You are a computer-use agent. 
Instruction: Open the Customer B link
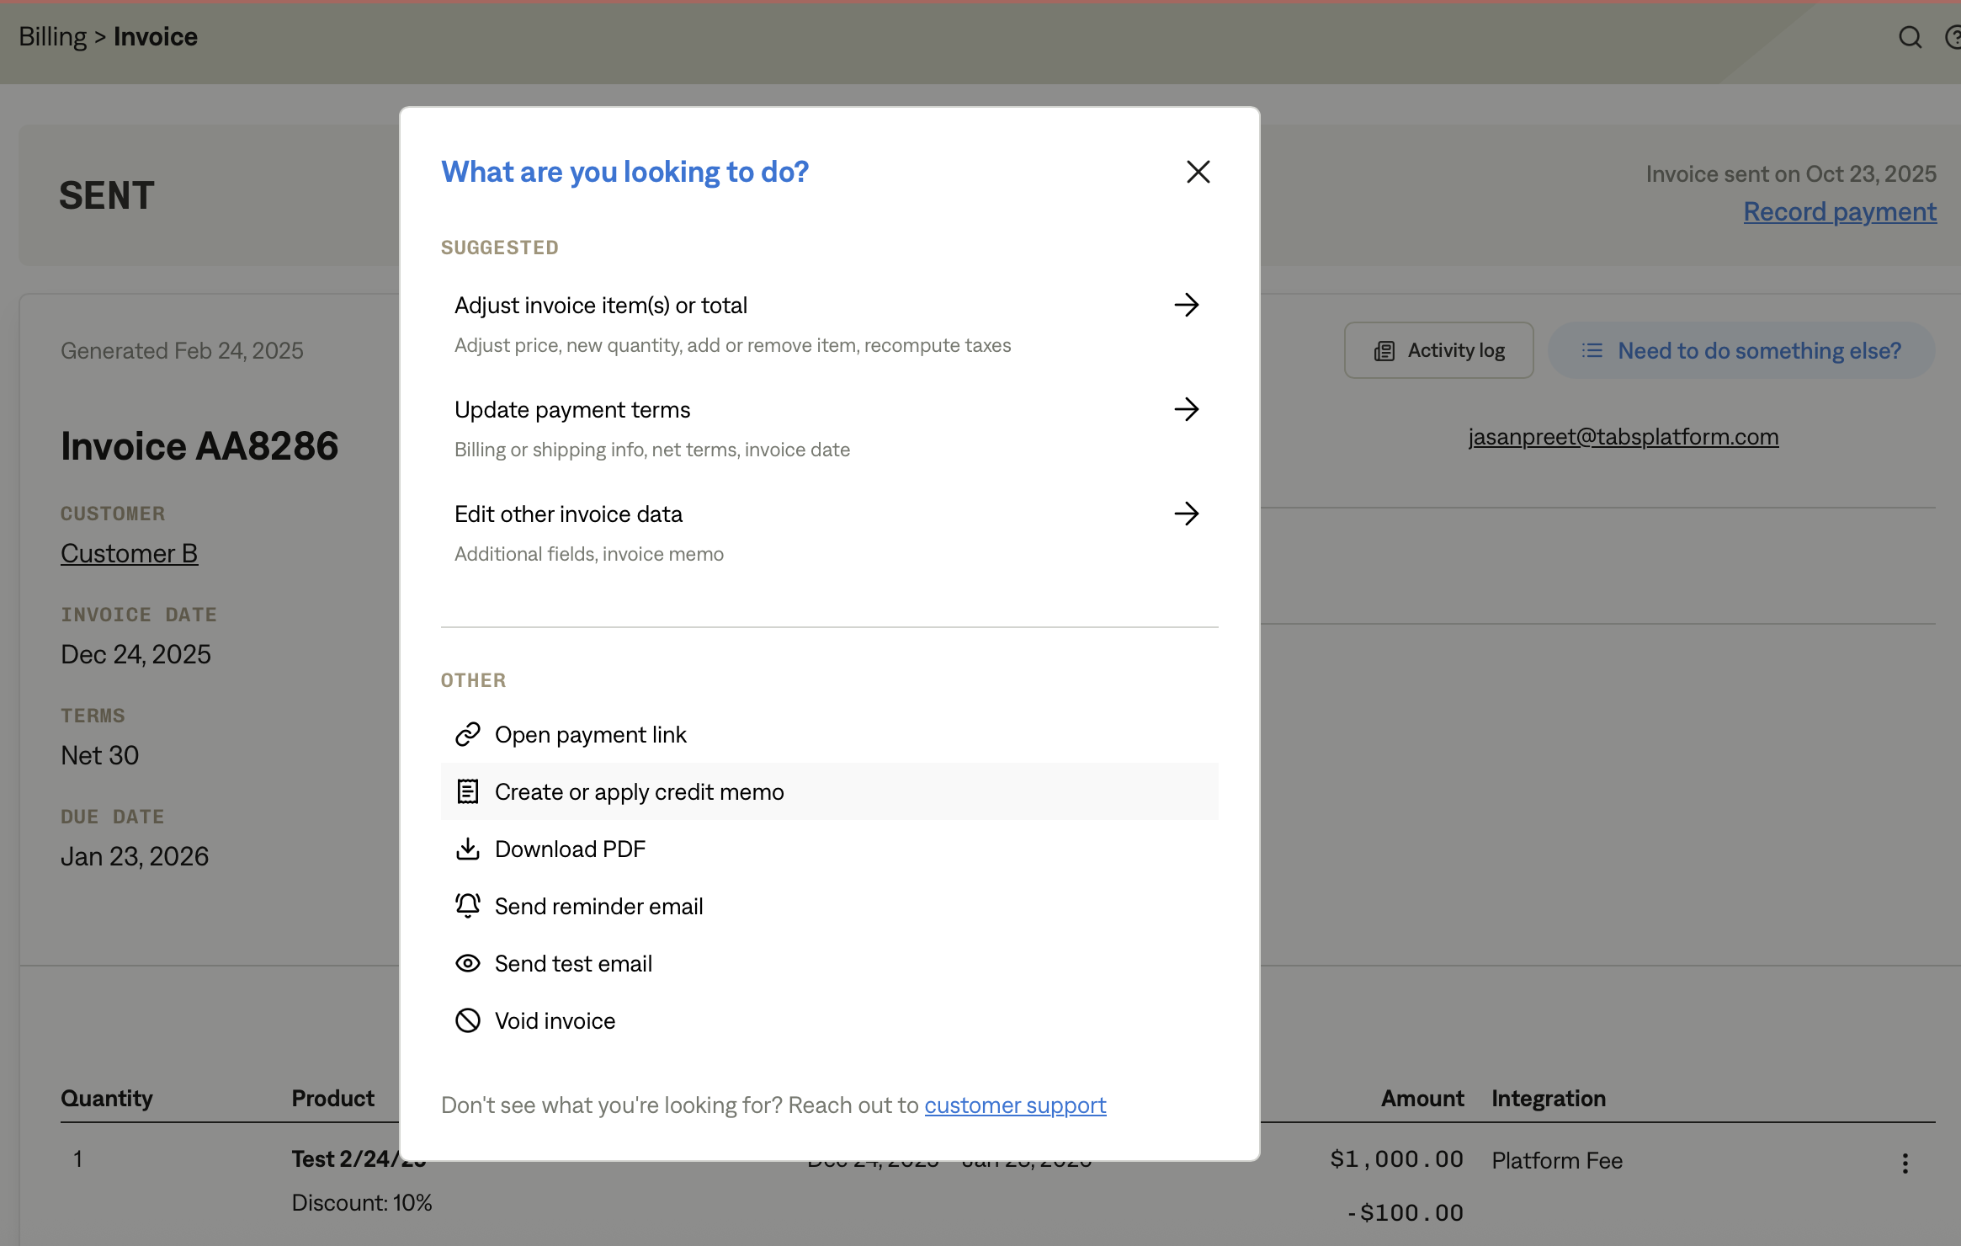click(129, 553)
